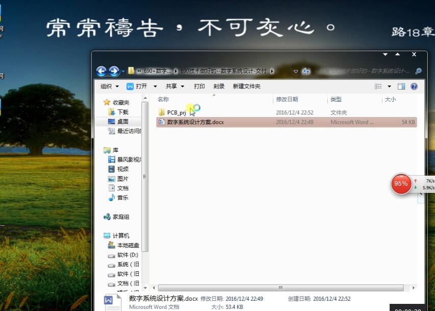Select the 690技术做好的 breadcrumb segment

(223, 71)
